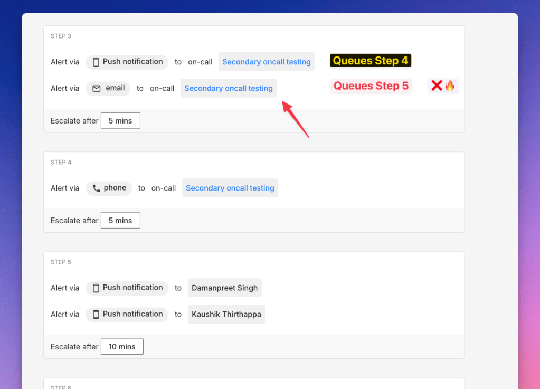
Task: Click Step 5's Escalate after 10 mins field
Action: [122, 347]
